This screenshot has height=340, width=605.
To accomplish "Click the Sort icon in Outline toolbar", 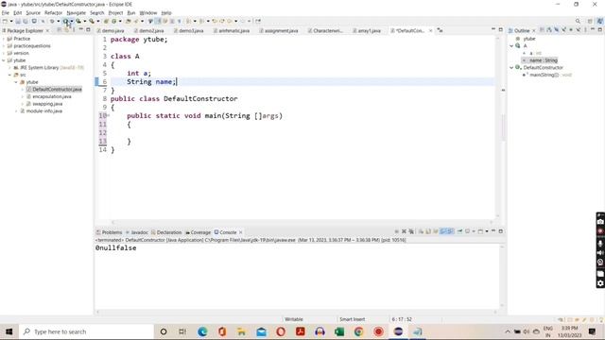I will tap(549, 30).
